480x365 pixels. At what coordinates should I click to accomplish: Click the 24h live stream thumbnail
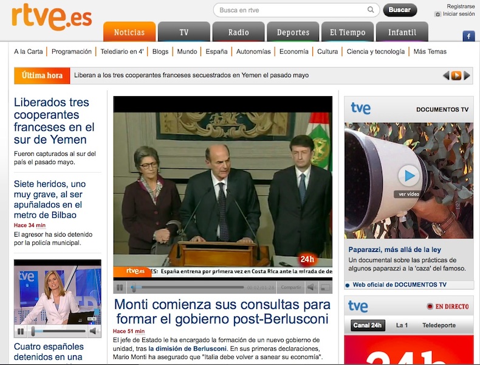coord(409,350)
